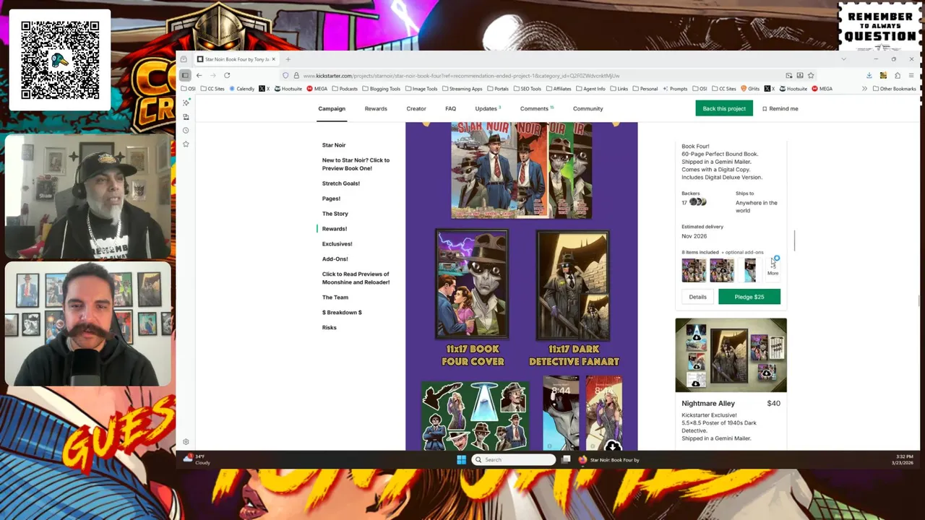925x520 pixels.
Task: Click Back this project button
Action: point(724,108)
